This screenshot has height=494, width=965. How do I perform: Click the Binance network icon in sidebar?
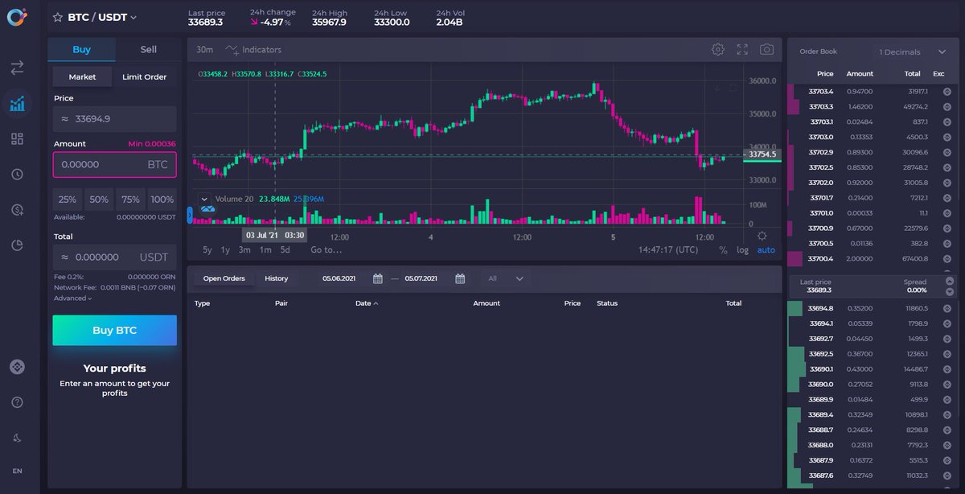tap(17, 367)
